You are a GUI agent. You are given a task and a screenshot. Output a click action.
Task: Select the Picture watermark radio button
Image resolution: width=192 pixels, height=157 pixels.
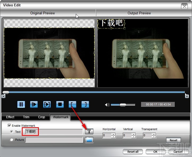click(11, 140)
